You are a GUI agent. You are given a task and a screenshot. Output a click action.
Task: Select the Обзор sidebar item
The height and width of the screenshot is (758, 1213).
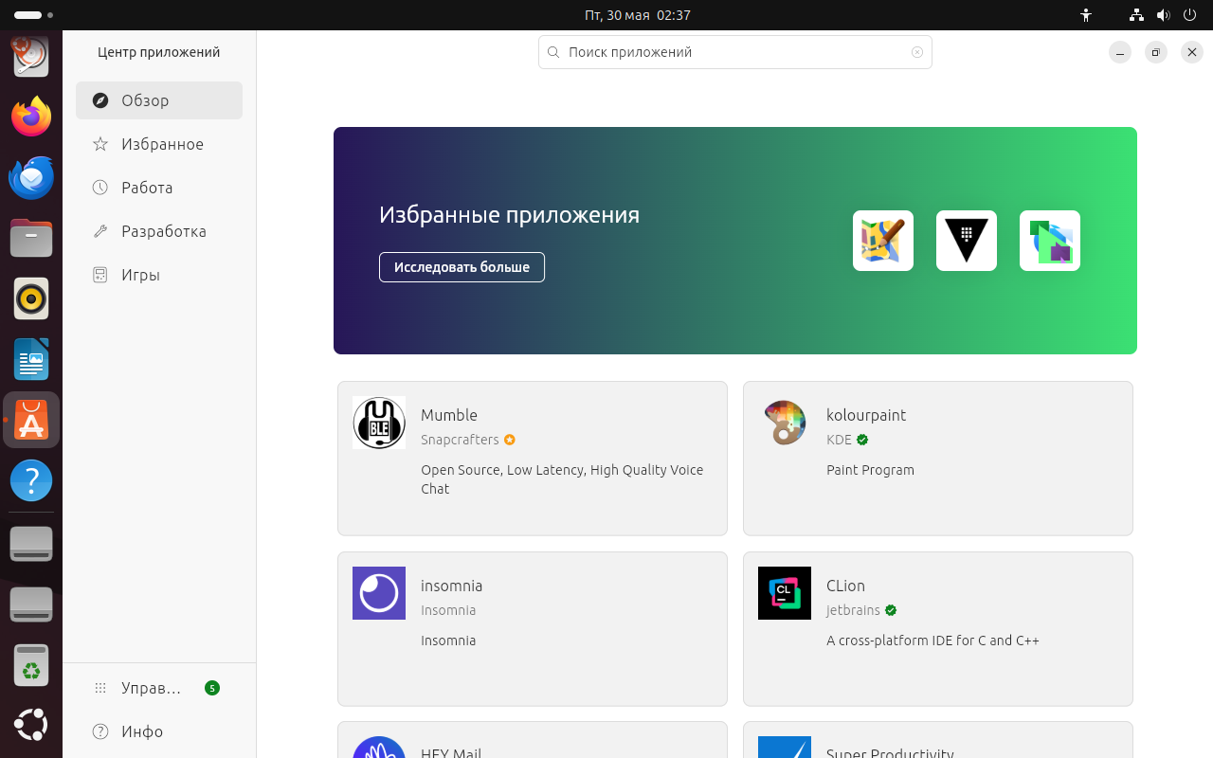coord(159,100)
